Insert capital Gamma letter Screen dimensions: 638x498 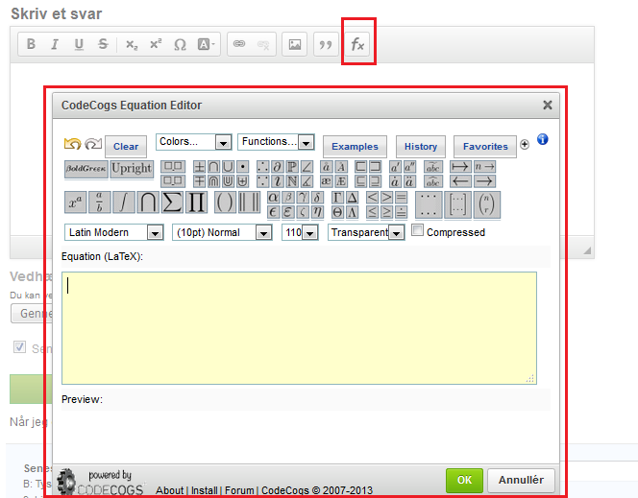[x=337, y=198]
